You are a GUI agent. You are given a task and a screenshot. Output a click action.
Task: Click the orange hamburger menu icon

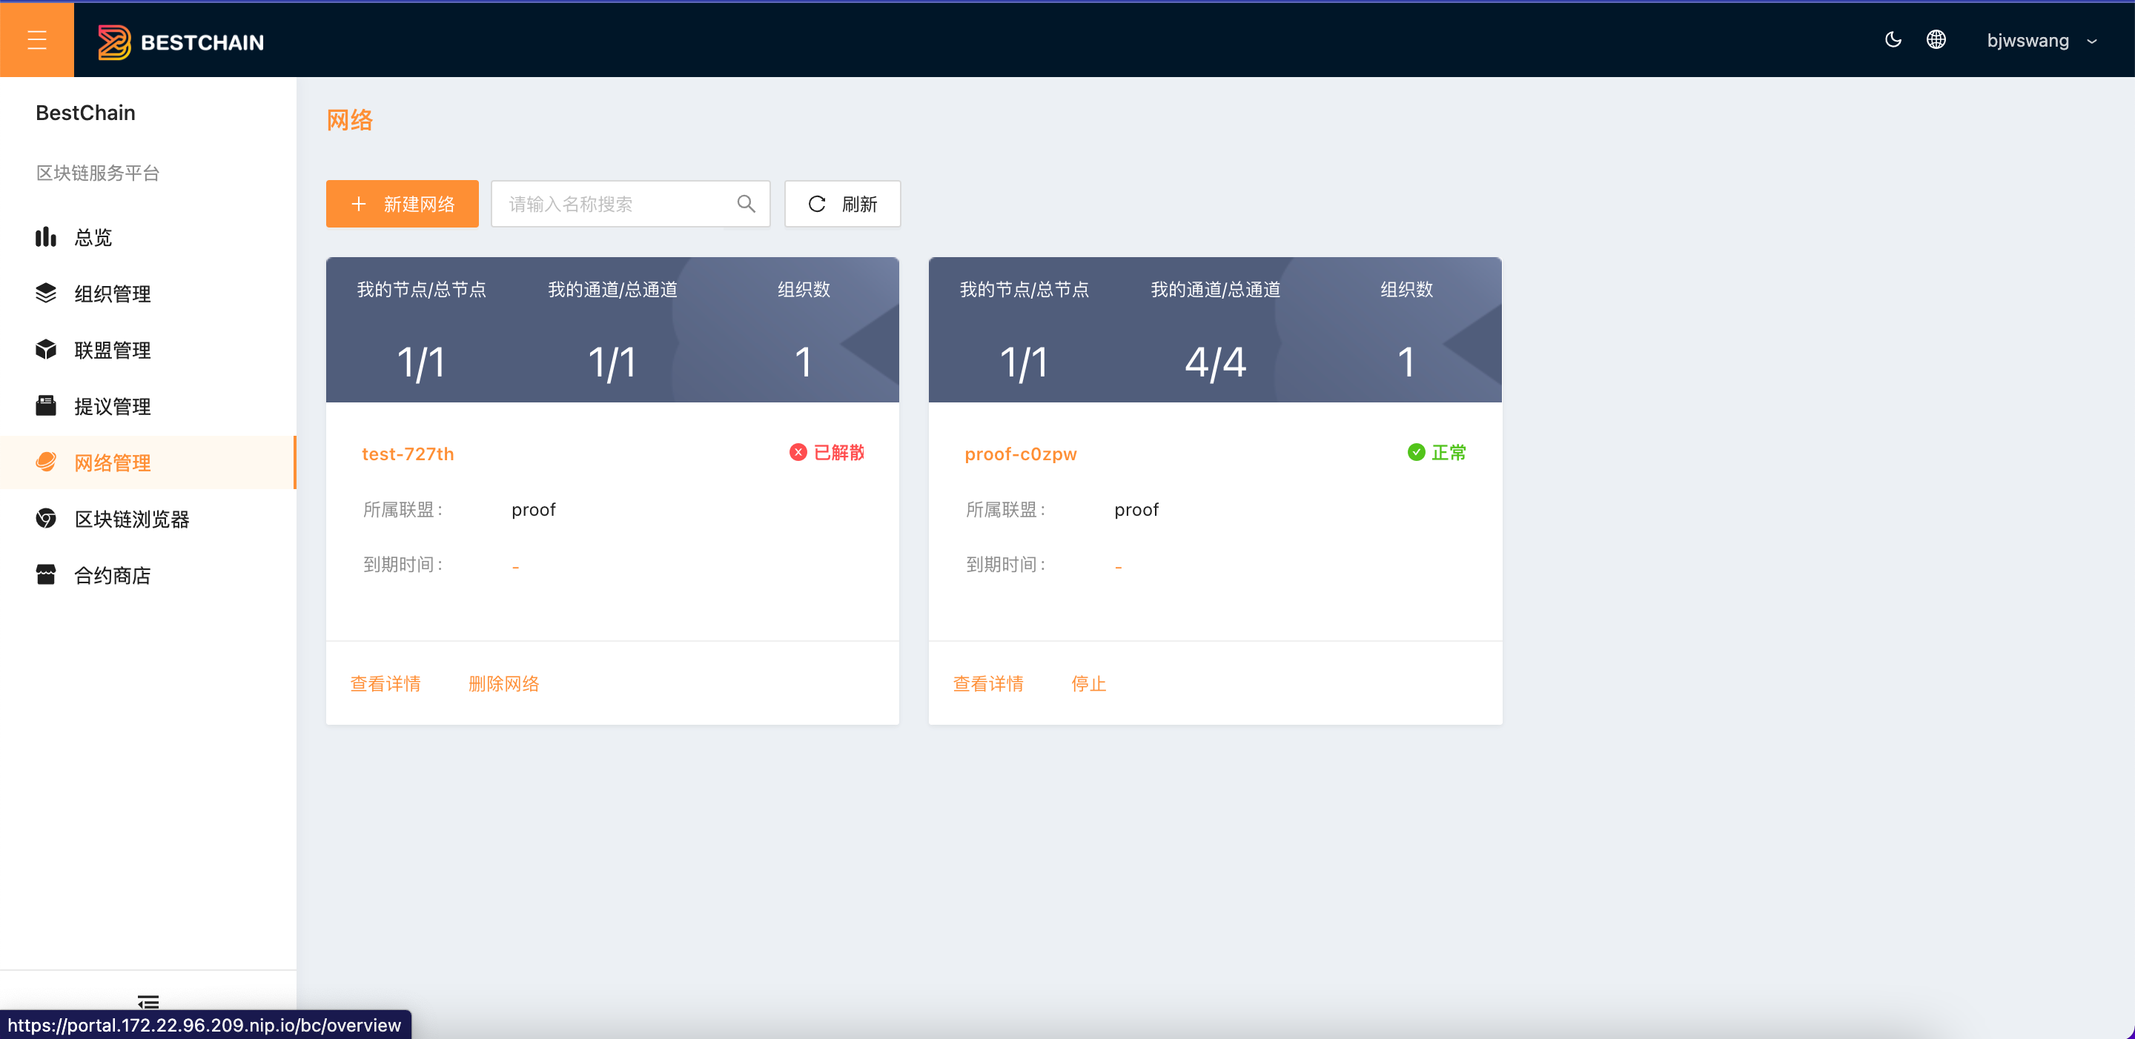coord(36,40)
